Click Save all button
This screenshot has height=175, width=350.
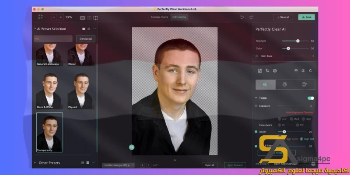point(283,17)
